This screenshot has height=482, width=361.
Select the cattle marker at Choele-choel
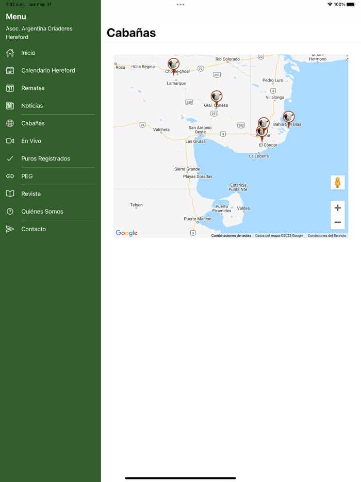tap(173, 65)
